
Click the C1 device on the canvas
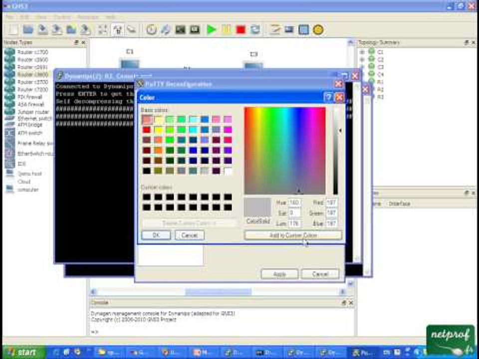pyautogui.click(x=130, y=64)
